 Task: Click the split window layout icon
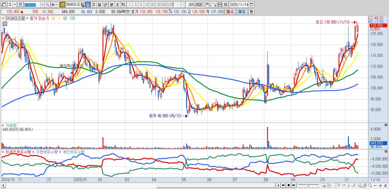324,185
